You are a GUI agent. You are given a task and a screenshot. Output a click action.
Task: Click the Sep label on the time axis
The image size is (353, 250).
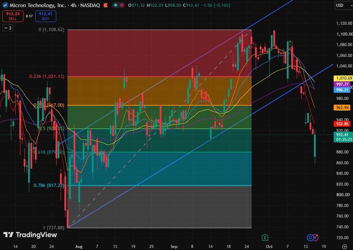tap(174, 246)
